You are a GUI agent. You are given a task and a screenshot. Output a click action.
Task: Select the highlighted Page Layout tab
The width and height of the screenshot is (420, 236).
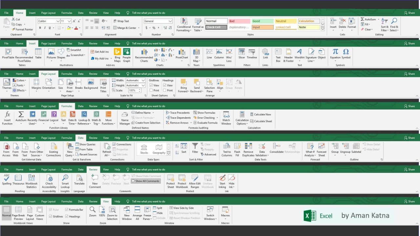click(48, 74)
